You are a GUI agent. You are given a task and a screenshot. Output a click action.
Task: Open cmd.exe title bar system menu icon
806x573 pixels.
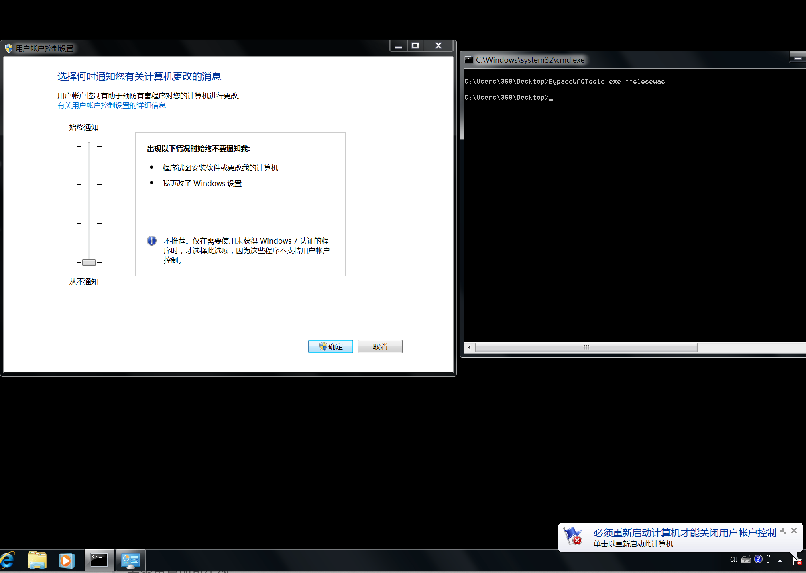(468, 60)
